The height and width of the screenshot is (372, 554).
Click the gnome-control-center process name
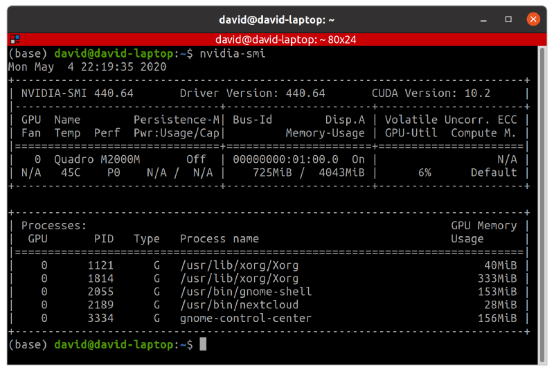point(246,318)
